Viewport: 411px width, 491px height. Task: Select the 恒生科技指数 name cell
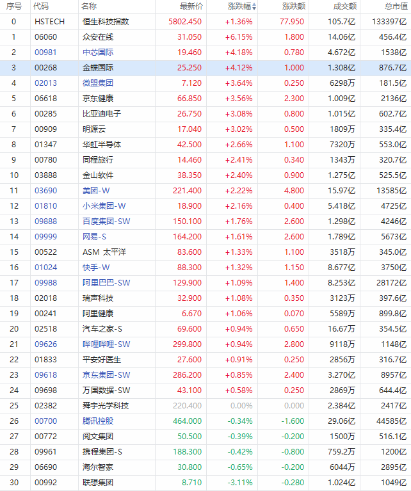[106, 22]
